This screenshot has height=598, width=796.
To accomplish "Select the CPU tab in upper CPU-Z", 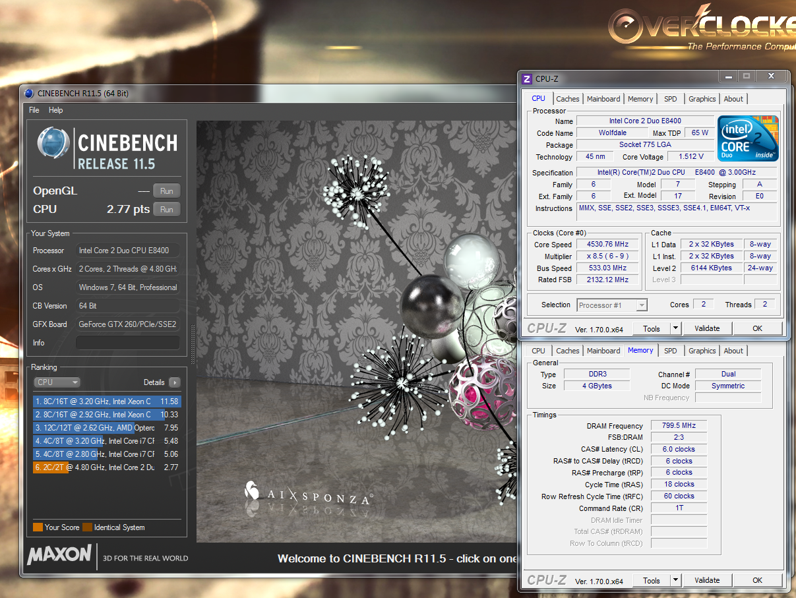I will (x=539, y=98).
